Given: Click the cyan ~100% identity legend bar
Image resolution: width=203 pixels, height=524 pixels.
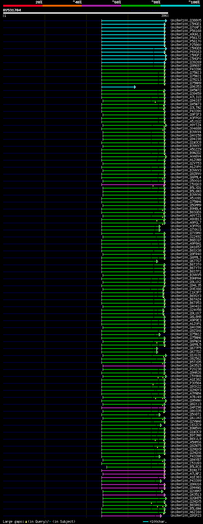Looking at the screenshot, I should click(180, 6).
